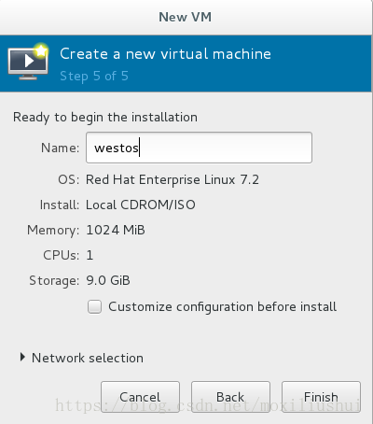
Task: Select the 'Red Hat Enterprise Linux 7.2' text
Action: point(173,179)
